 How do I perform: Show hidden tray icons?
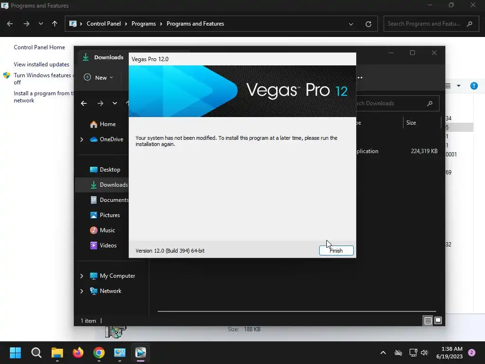pos(383,353)
